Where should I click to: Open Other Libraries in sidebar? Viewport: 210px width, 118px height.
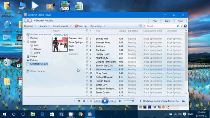click(38, 71)
